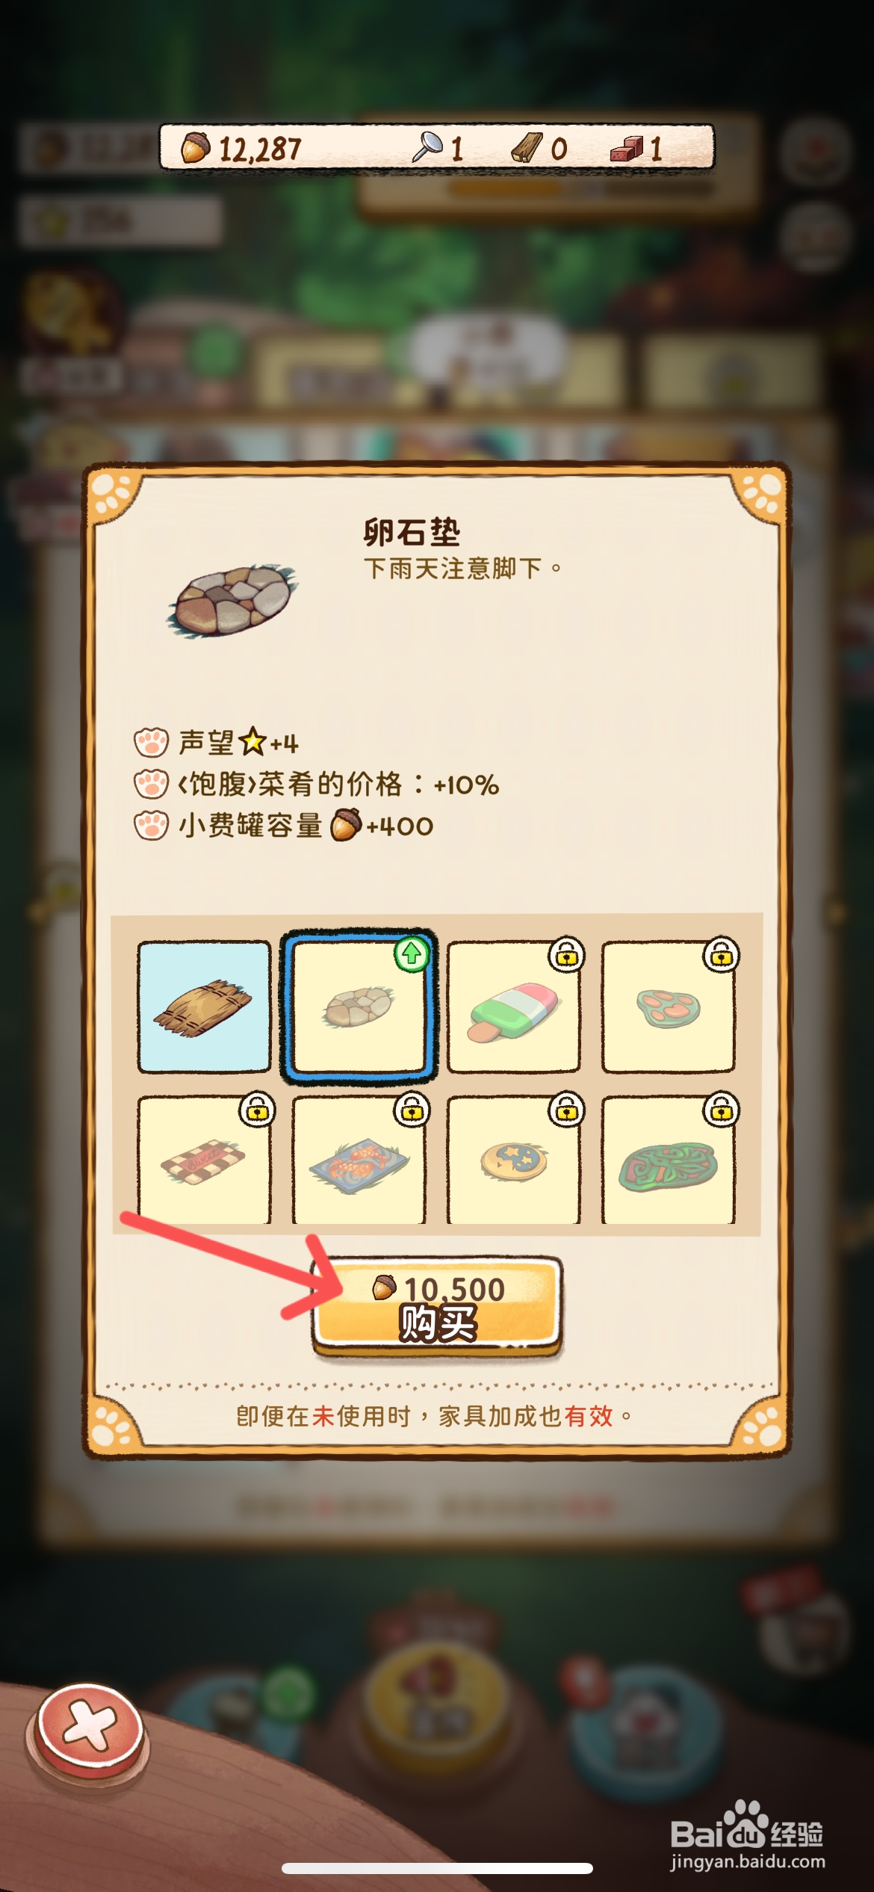
Task: Select the highlighted pebble mat item
Action: (x=359, y=1007)
